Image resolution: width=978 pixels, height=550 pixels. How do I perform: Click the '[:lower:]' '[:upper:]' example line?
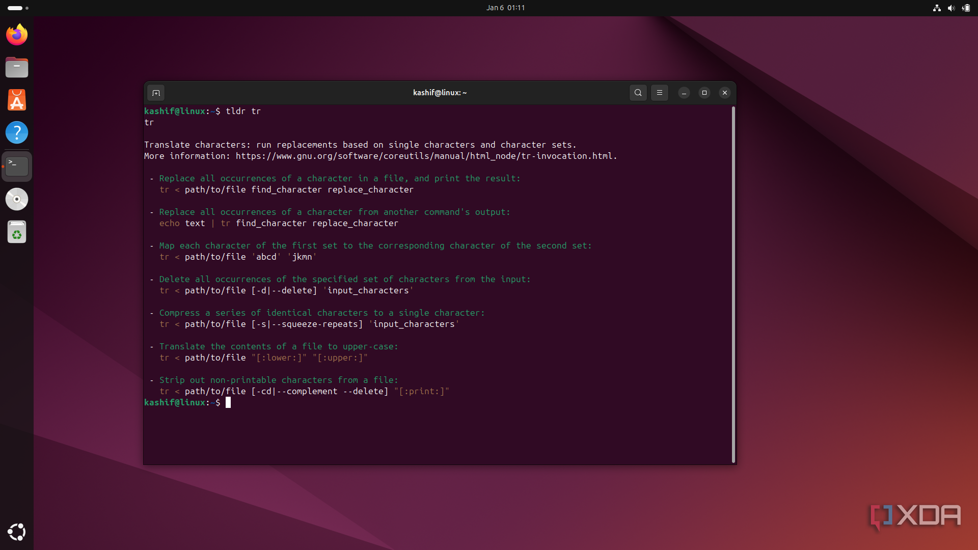tap(263, 358)
